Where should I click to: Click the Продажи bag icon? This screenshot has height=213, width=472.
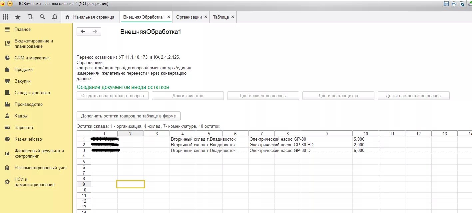(7, 69)
